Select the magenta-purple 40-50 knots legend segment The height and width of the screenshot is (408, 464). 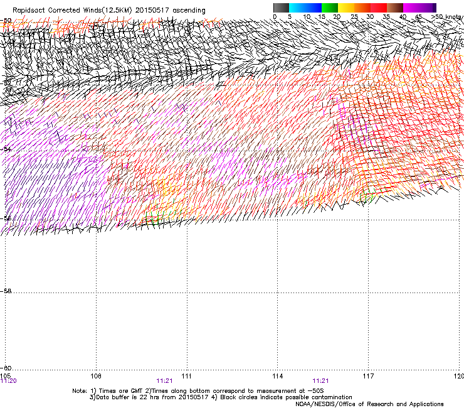(x=419, y=8)
